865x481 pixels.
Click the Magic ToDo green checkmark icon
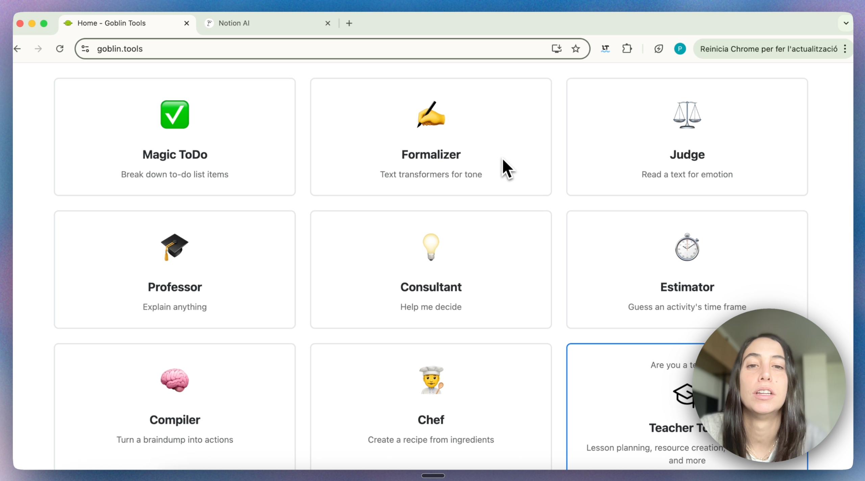pyautogui.click(x=175, y=114)
